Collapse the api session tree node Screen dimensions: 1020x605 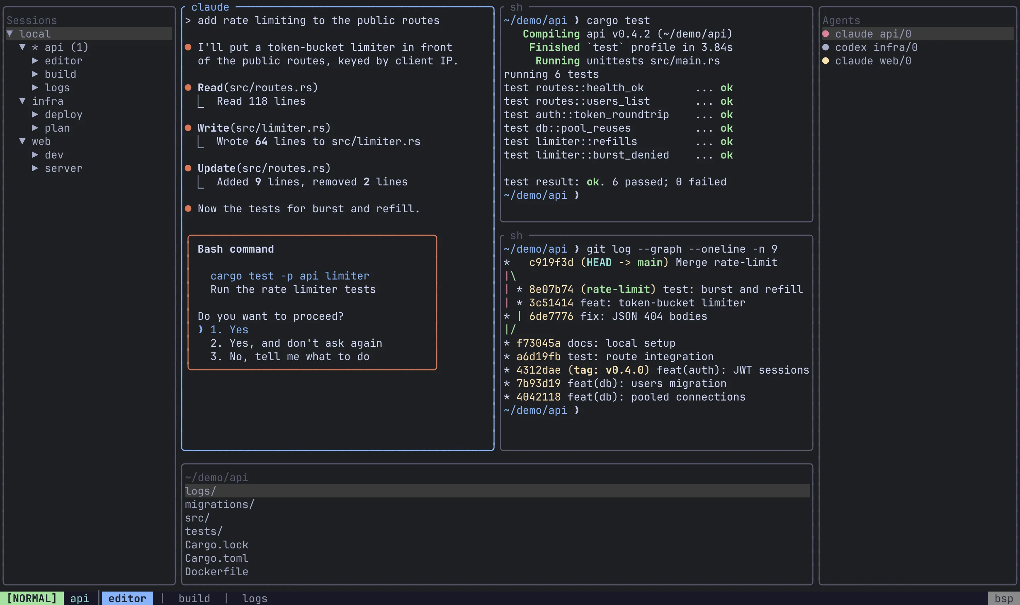22,47
